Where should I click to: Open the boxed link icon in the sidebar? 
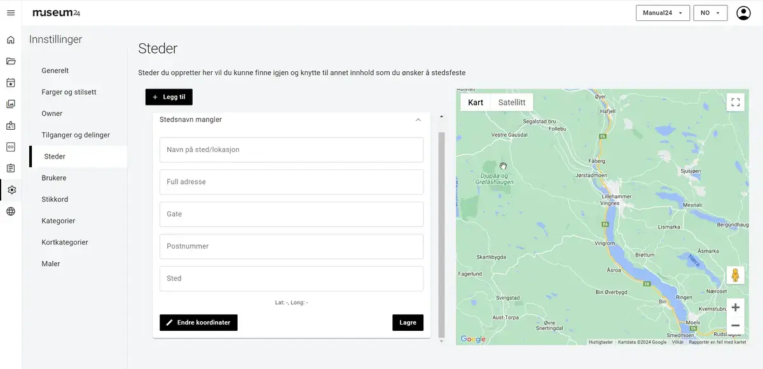(11, 147)
